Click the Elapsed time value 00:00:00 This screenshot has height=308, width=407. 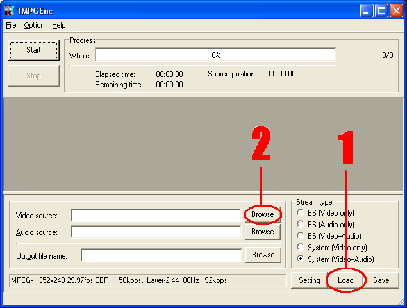(169, 74)
